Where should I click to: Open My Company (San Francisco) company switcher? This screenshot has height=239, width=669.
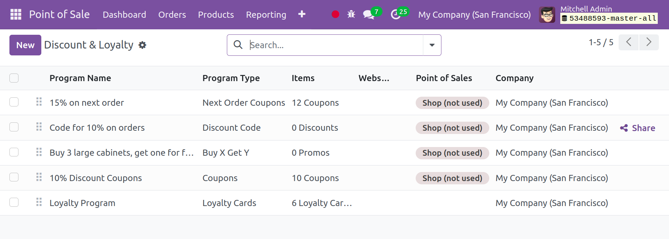(474, 15)
